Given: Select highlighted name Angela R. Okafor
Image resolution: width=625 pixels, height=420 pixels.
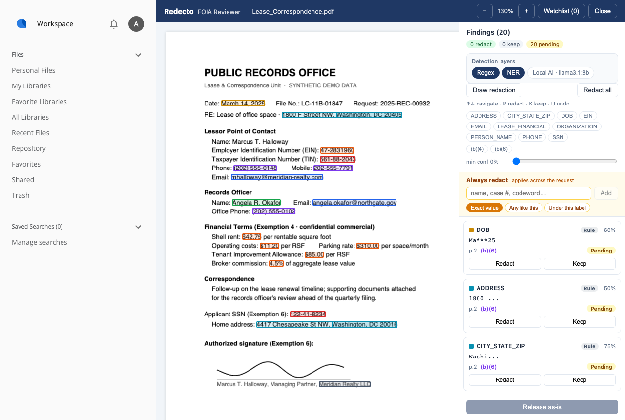Looking at the screenshot, I should coord(256,203).
